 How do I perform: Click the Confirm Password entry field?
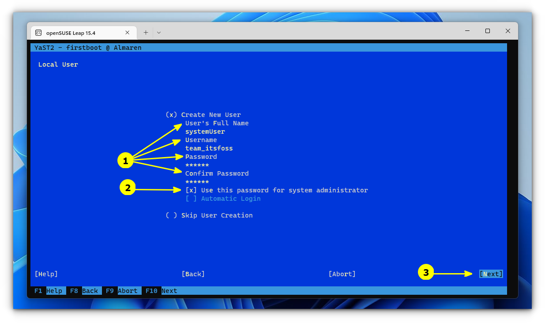pyautogui.click(x=197, y=181)
